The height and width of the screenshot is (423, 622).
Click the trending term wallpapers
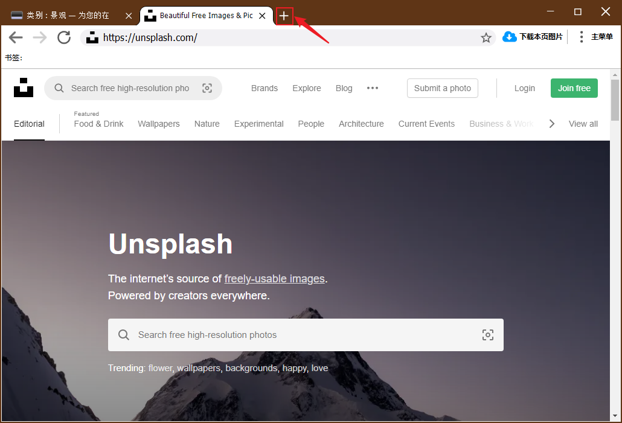[x=199, y=368]
